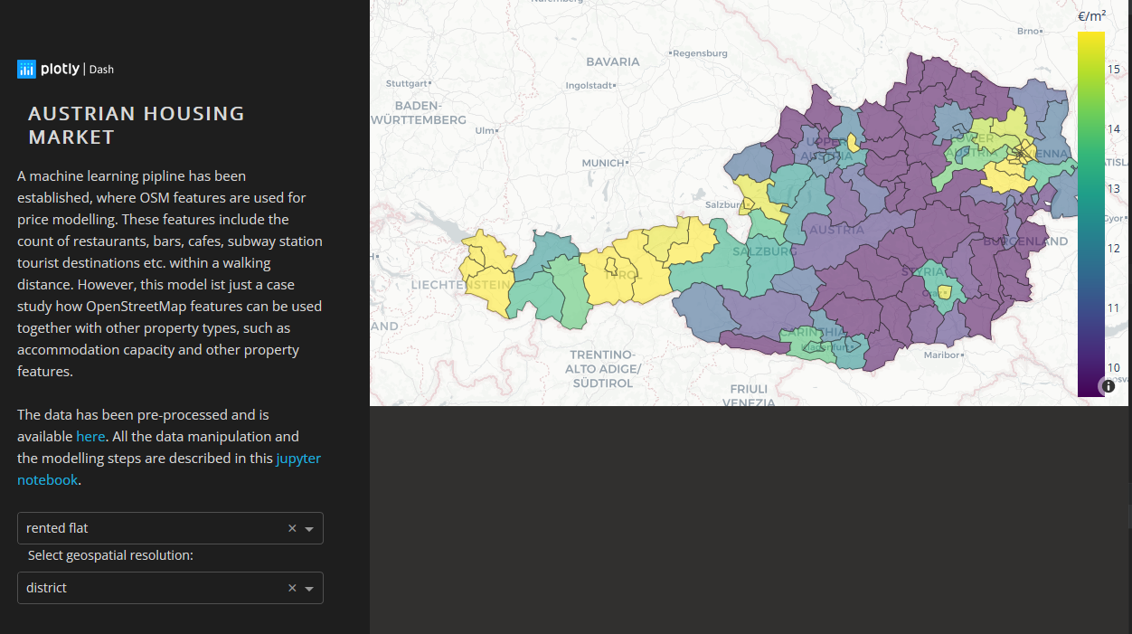
Task: Click the 'rented flat' property type field
Action: click(170, 528)
